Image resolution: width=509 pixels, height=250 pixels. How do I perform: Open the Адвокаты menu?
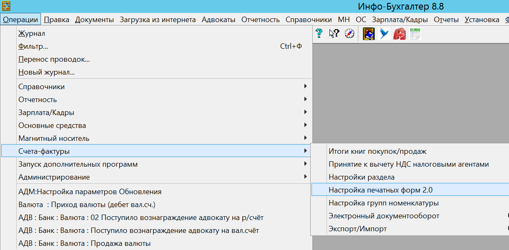[218, 20]
